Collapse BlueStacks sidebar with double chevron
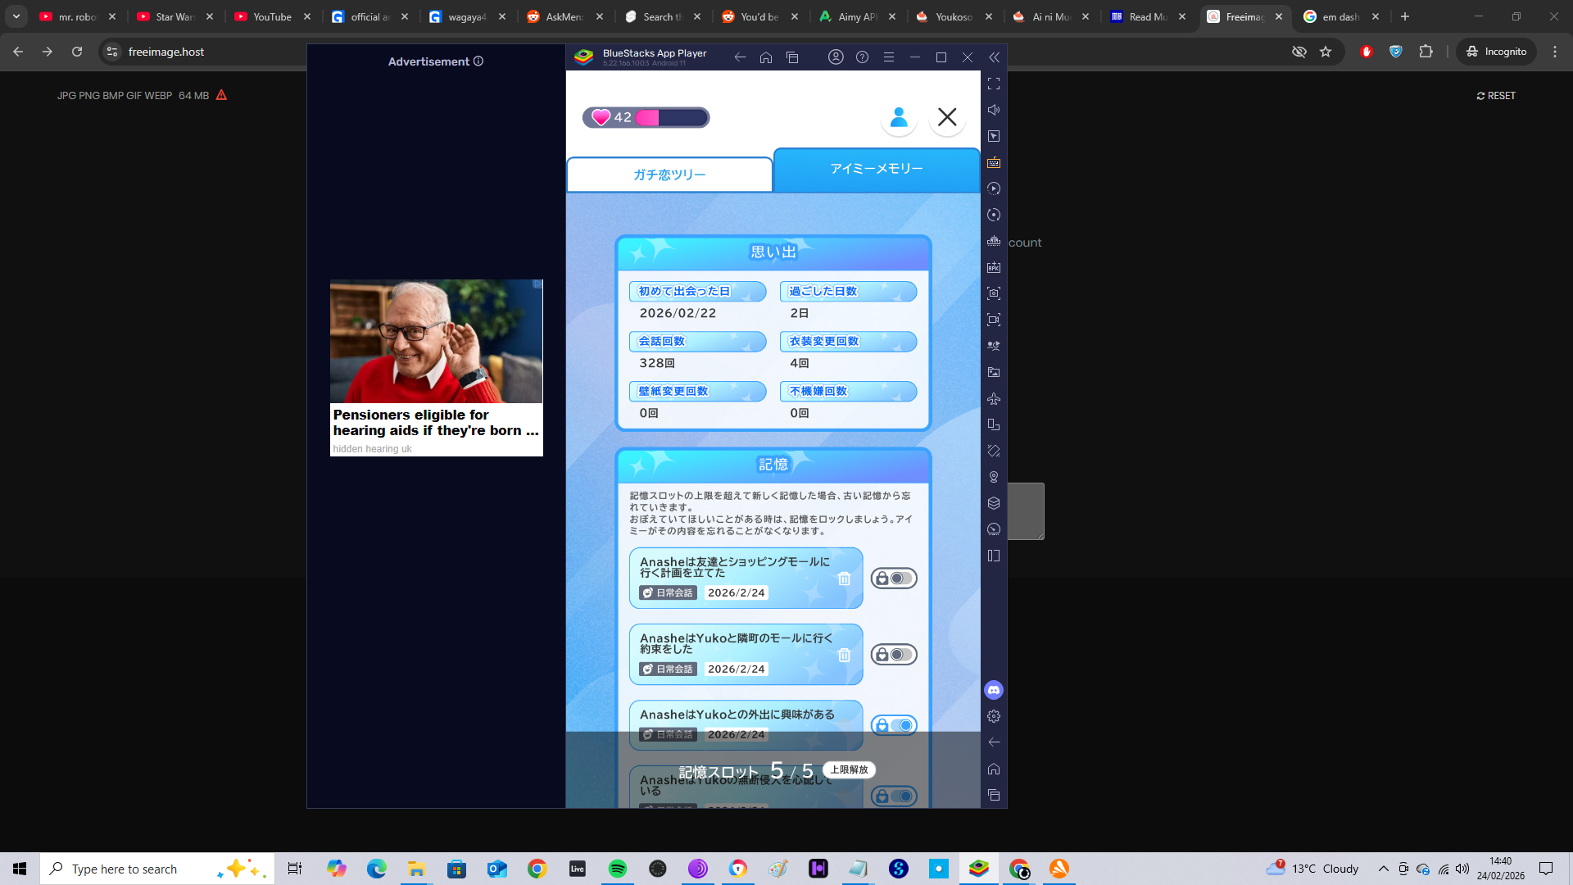 994,57
